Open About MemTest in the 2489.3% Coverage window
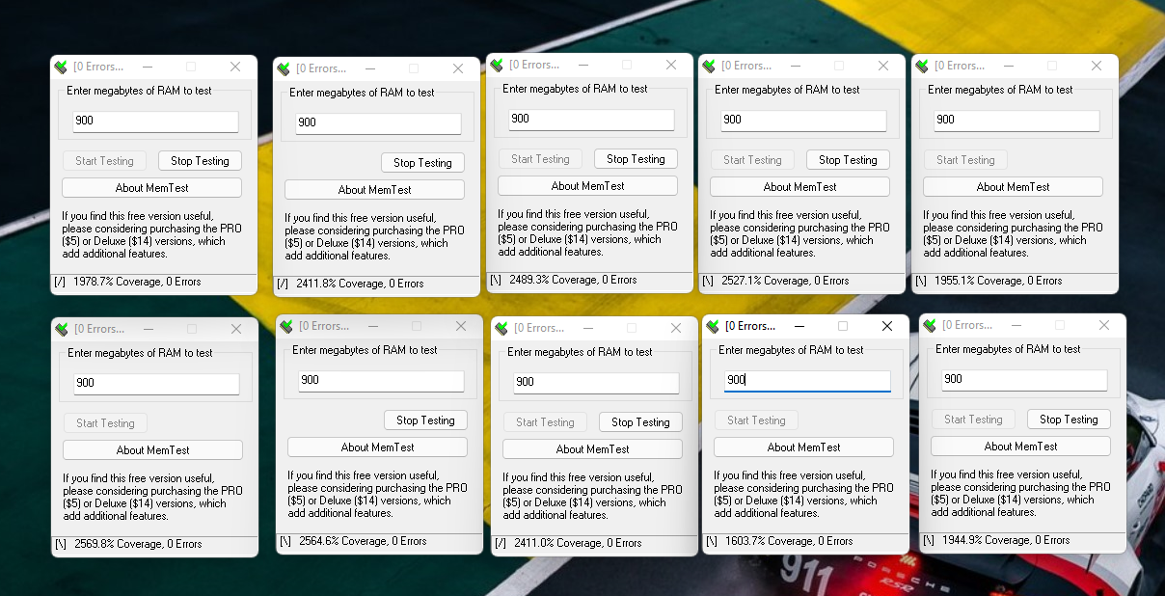1165x596 pixels. [x=588, y=186]
